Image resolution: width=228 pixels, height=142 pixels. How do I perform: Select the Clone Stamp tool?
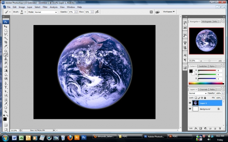click(x=6, y=59)
